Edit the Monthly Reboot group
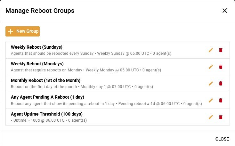The image size is (235, 146). [x=211, y=84]
